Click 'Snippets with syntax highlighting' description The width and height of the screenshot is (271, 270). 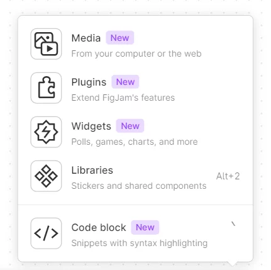coord(140,243)
